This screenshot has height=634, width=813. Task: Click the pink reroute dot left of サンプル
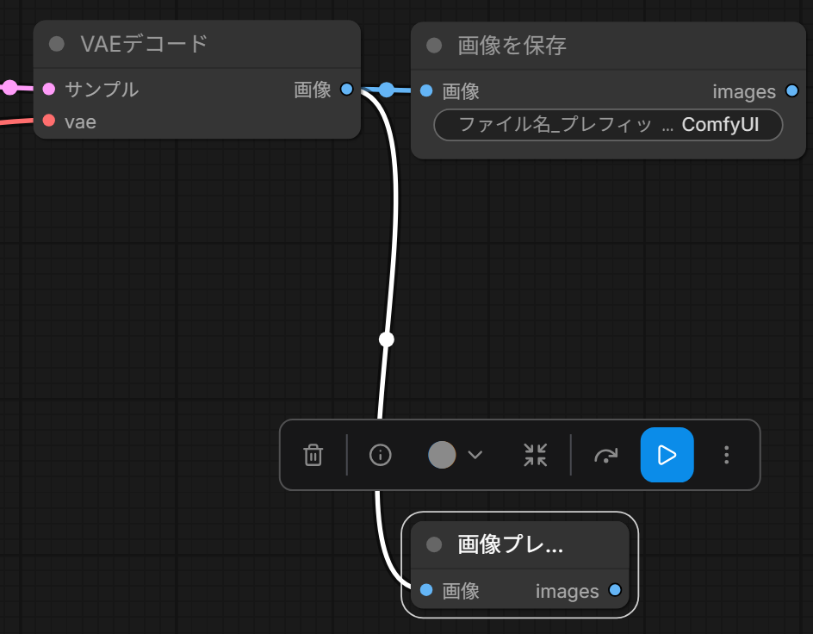click(9, 88)
